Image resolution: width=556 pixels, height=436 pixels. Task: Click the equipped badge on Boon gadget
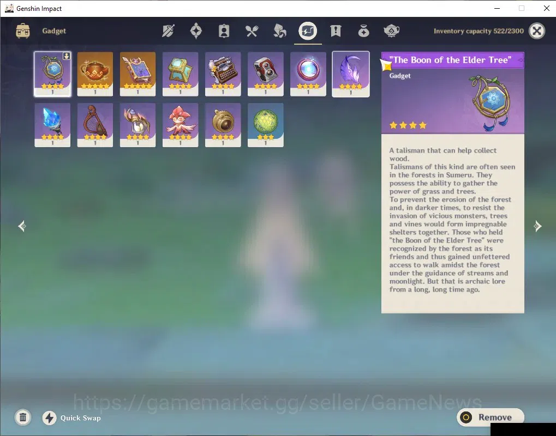click(67, 56)
